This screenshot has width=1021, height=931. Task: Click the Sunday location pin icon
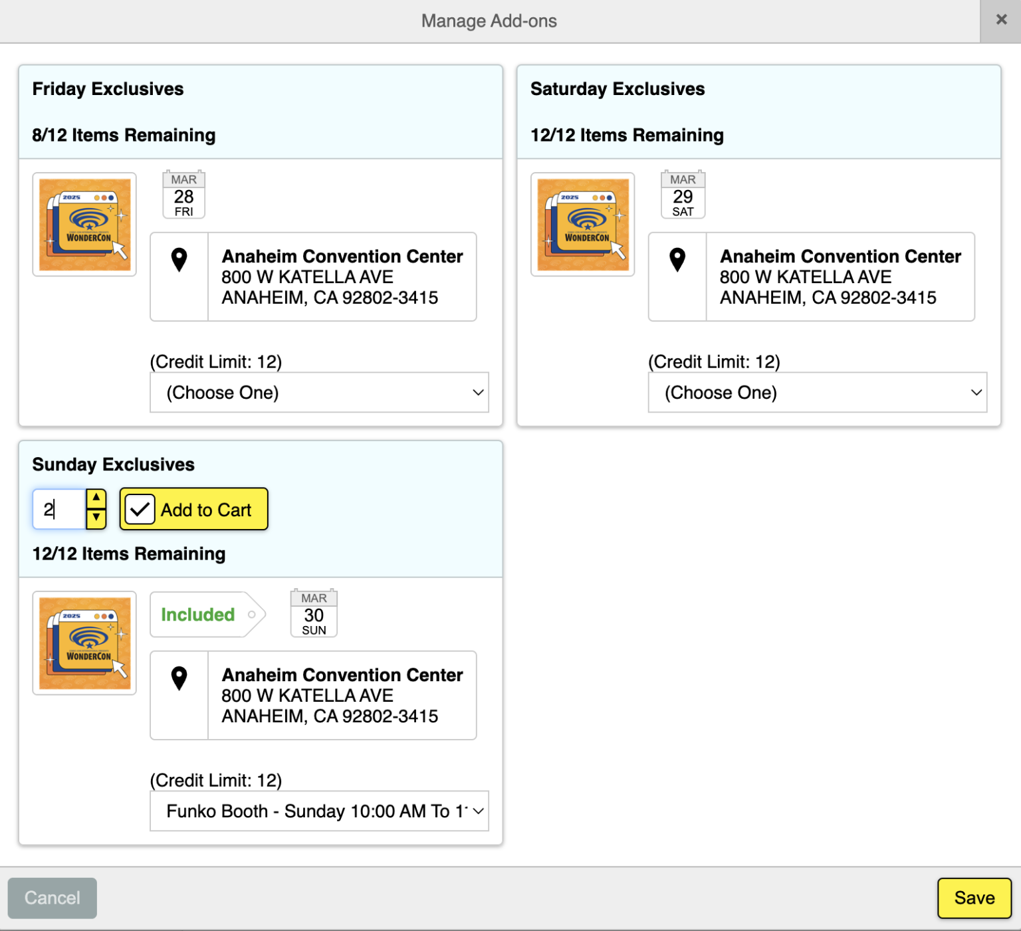pos(179,678)
